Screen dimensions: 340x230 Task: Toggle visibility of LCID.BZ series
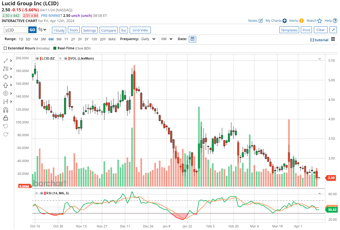[37, 58]
